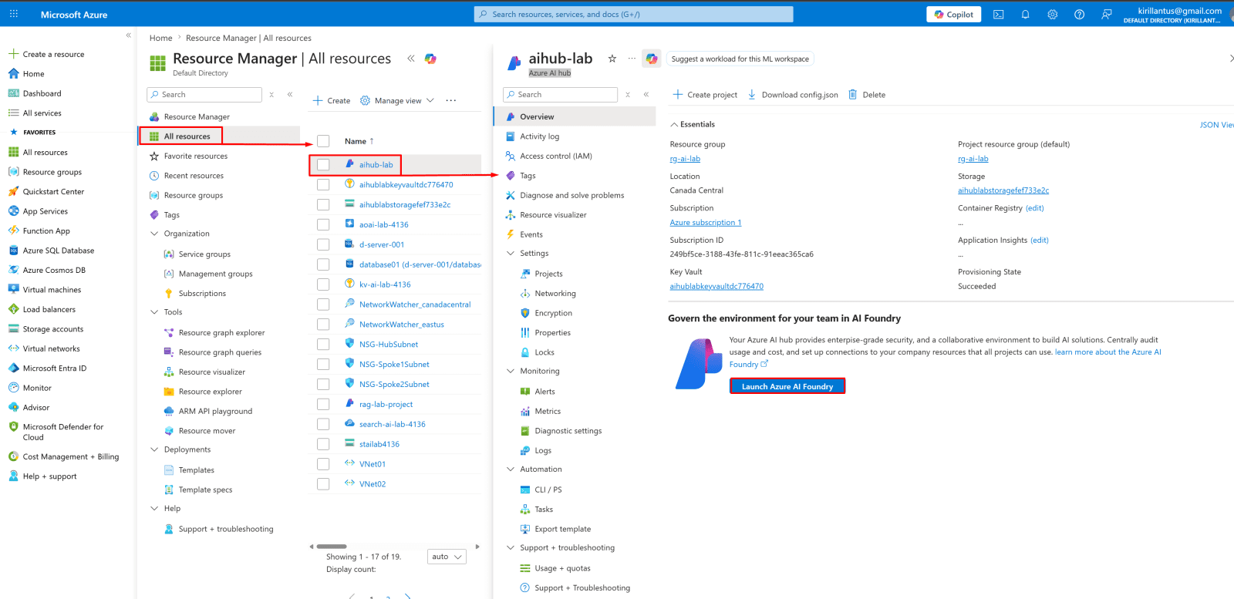Click the JSON View link
Viewport: 1234px width, 599px height.
pos(1217,125)
